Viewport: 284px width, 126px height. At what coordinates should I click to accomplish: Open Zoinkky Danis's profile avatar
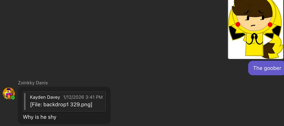pyautogui.click(x=9, y=94)
